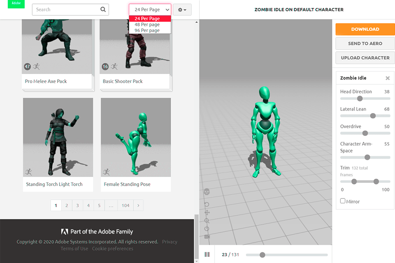Open page 3 of animation results
The image size is (395, 263).
click(x=77, y=205)
